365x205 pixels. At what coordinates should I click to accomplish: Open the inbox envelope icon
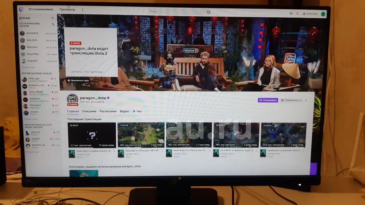click(291, 13)
